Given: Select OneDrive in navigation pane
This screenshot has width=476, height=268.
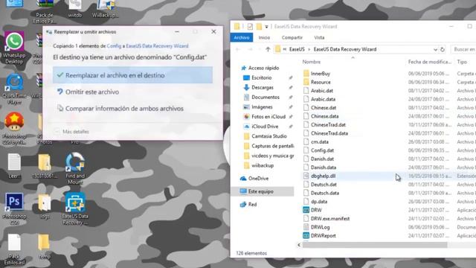Looking at the screenshot, I should [258, 179].
